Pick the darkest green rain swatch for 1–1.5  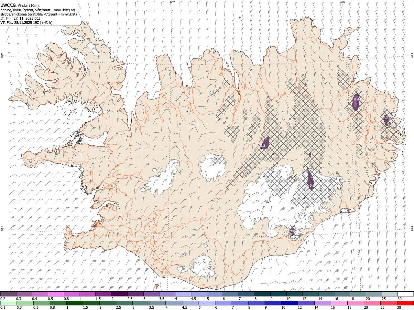pyautogui.click(x=75, y=303)
